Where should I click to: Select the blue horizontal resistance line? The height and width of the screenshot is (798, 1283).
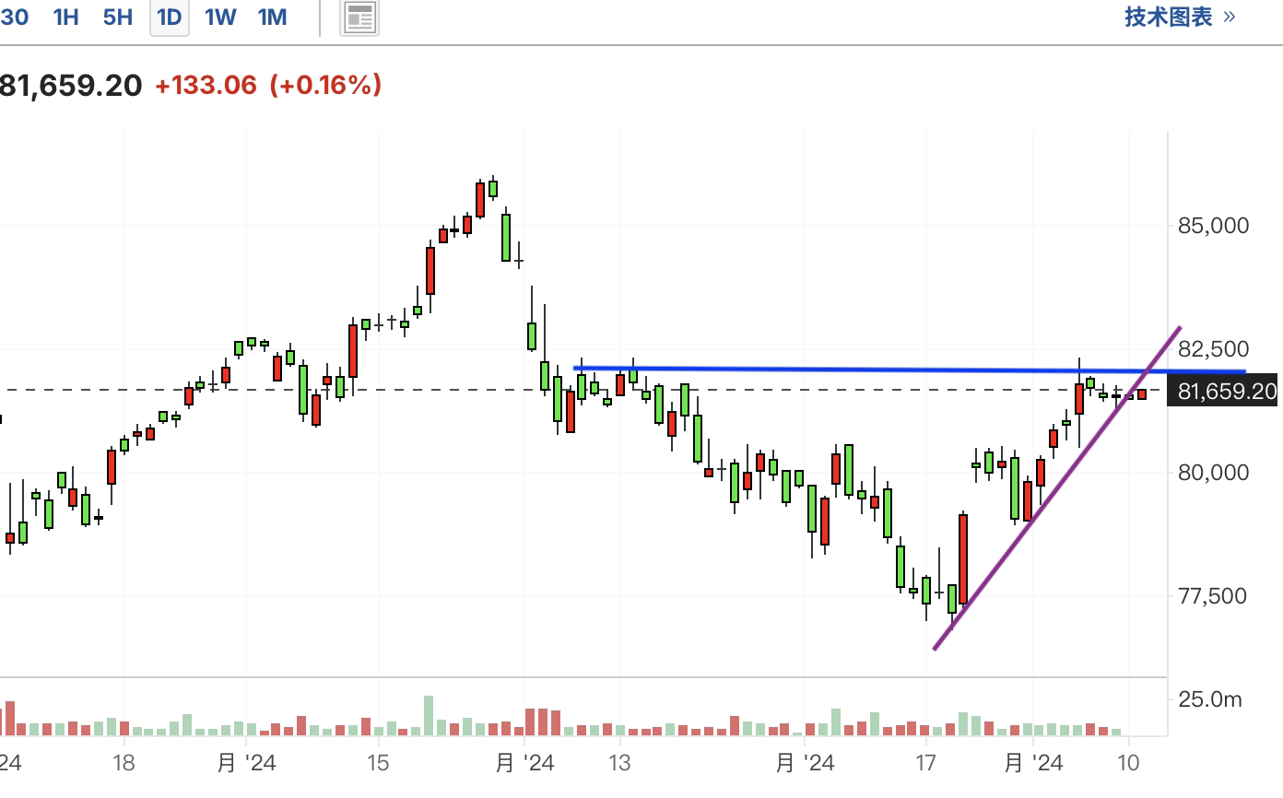pyautogui.click(x=909, y=370)
